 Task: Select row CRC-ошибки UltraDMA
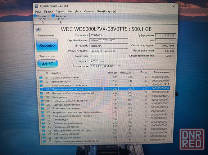(x=105, y=133)
